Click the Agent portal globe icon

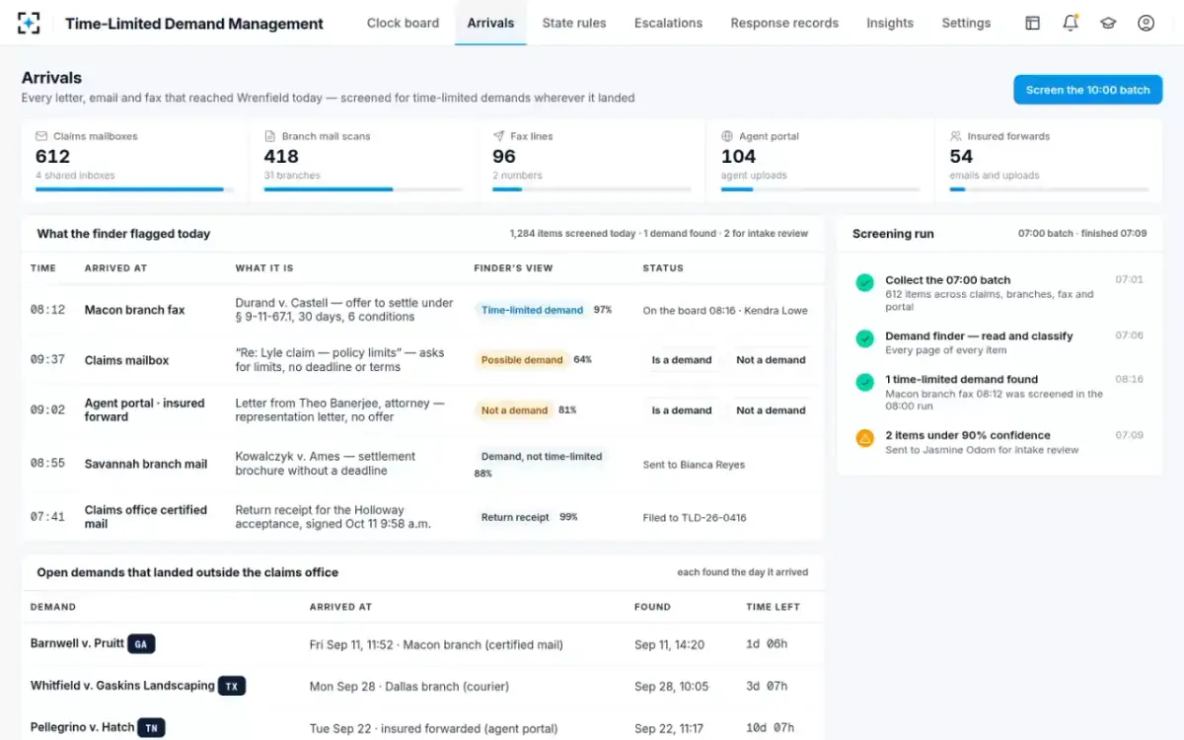click(x=727, y=136)
